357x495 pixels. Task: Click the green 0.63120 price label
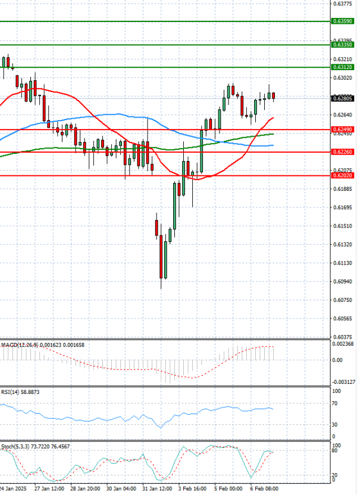pos(343,67)
